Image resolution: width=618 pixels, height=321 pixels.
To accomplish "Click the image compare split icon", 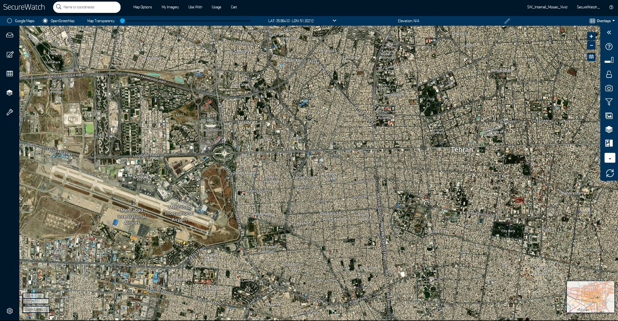I will click(x=609, y=143).
